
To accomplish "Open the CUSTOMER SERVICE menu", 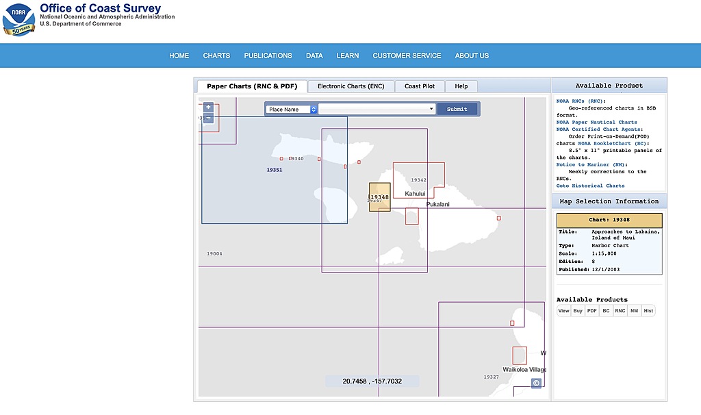I will coord(407,55).
